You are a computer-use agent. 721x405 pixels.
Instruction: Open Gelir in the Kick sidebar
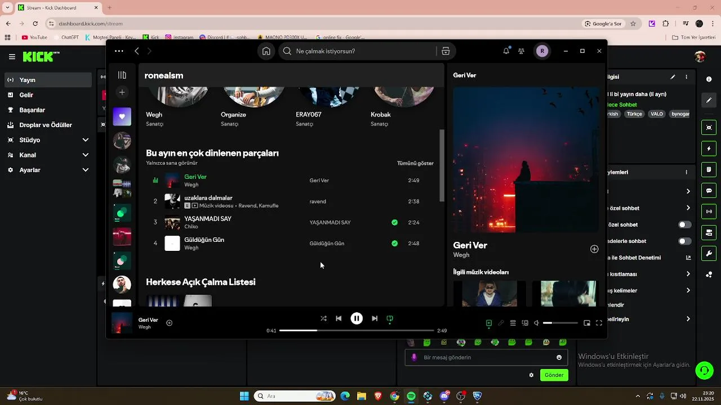pos(47,95)
